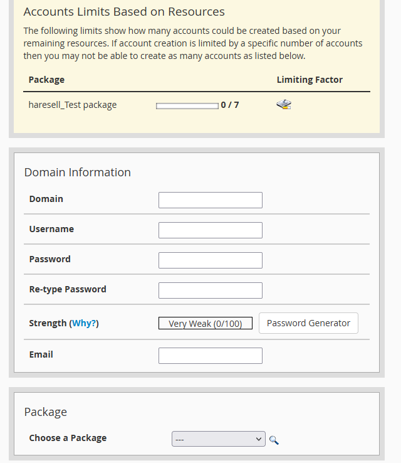Click the Limiting Factor column header
This screenshot has width=401, height=463.
point(310,80)
